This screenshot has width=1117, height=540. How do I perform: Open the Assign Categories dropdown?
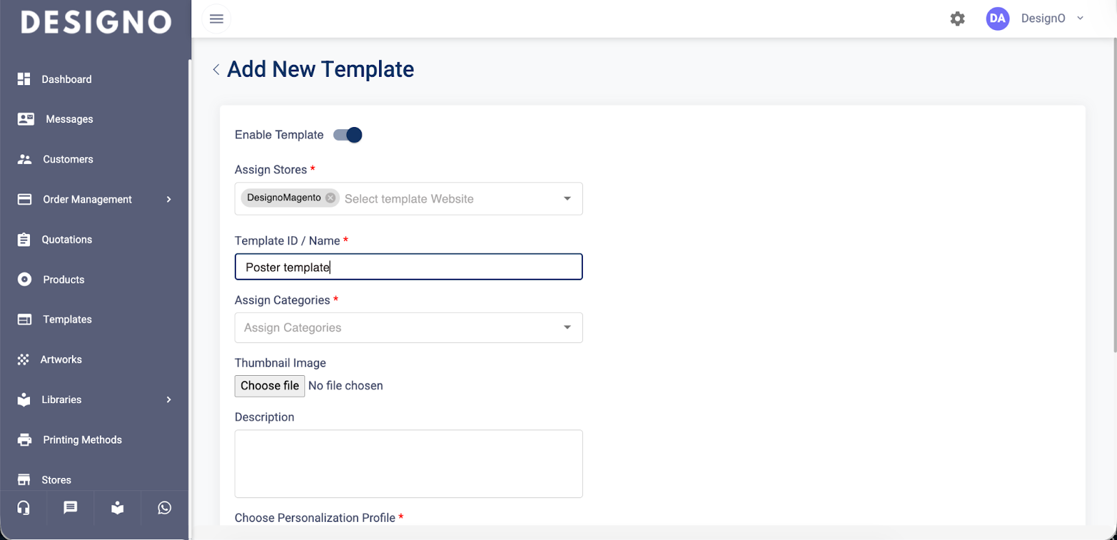(408, 328)
